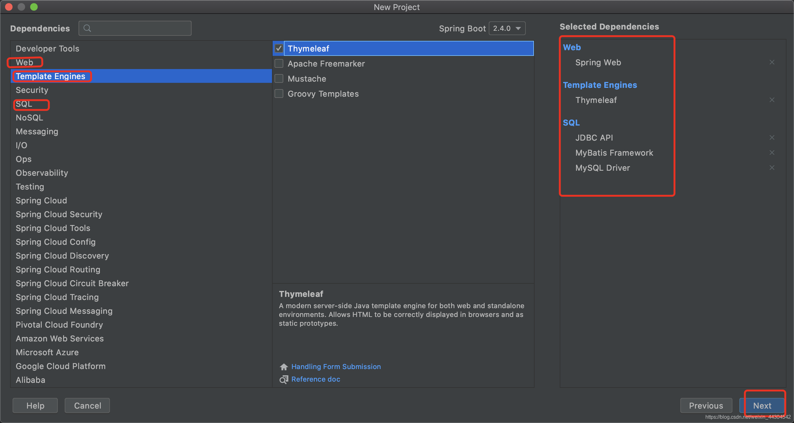Select the Spring Cloud Security category

click(141, 214)
